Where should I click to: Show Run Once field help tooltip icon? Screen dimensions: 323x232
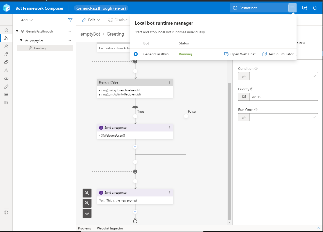pos(256,110)
